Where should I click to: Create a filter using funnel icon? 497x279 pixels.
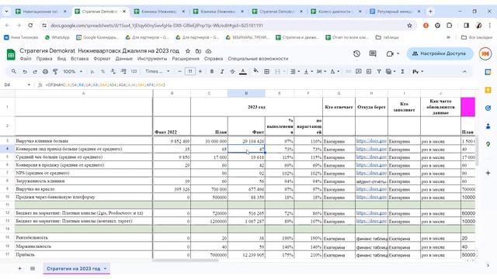click(379, 72)
